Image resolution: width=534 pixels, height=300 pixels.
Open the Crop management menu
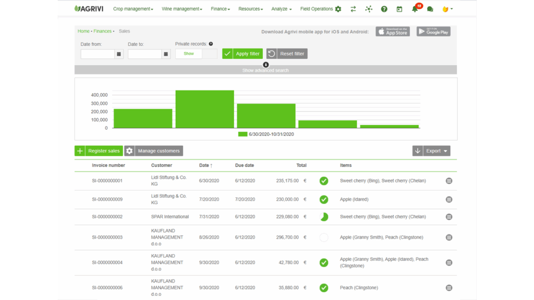tap(133, 9)
